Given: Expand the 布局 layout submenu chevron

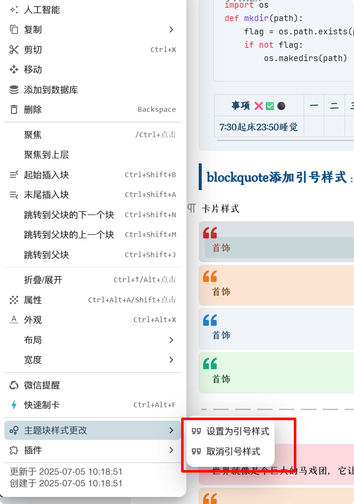Looking at the screenshot, I should [171, 340].
